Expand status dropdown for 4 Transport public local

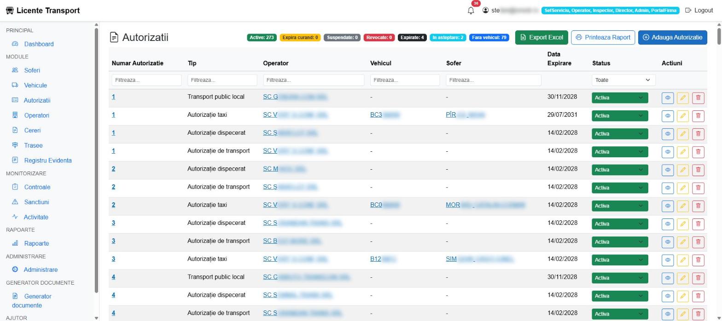(x=620, y=278)
